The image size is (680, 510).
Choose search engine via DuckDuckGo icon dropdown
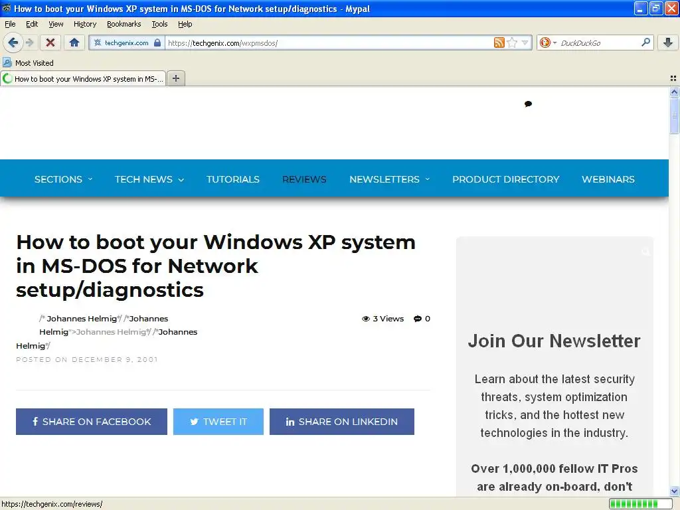(548, 42)
